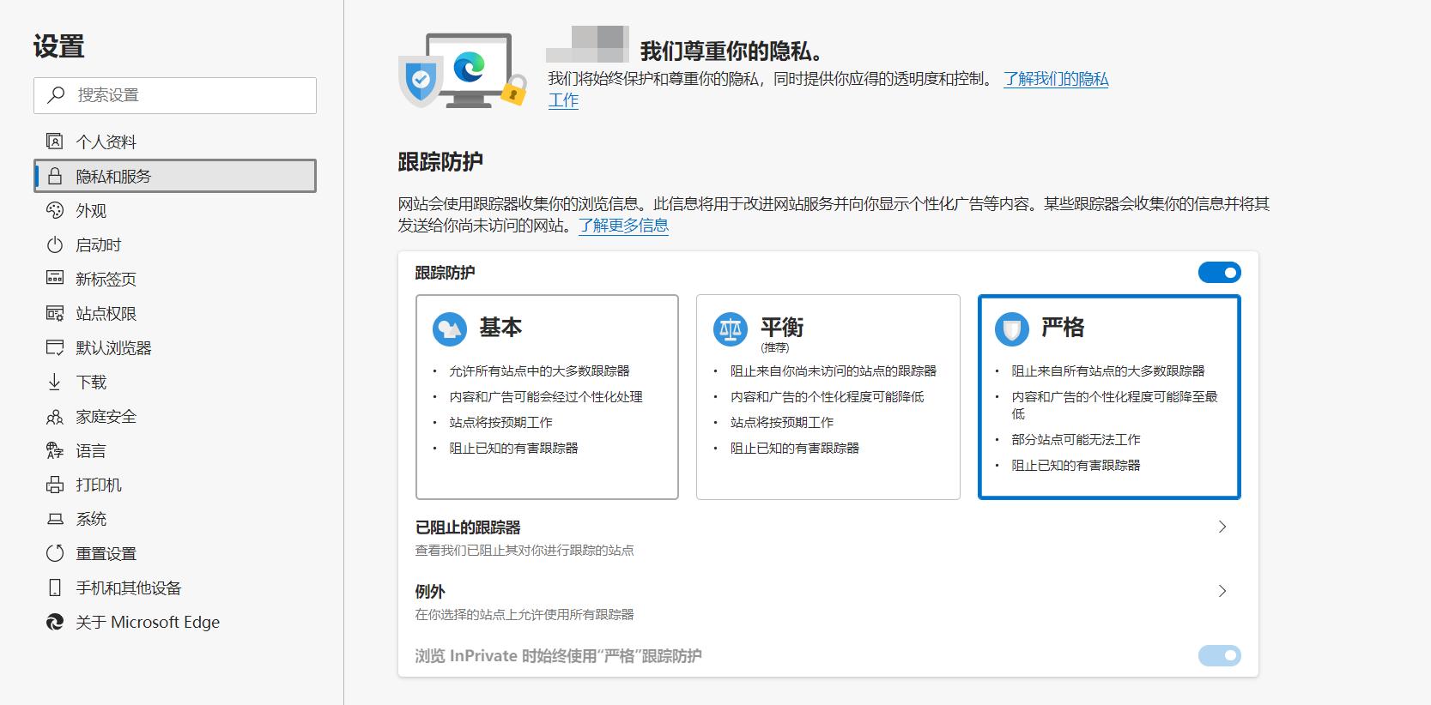Click the power icon beside 启动时
This screenshot has height=705, width=1431.
click(54, 244)
